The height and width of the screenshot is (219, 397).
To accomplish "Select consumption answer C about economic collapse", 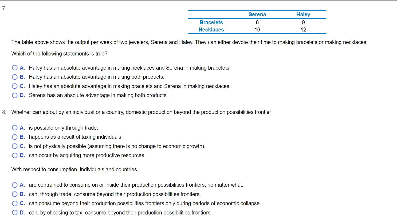I will click(x=15, y=203).
